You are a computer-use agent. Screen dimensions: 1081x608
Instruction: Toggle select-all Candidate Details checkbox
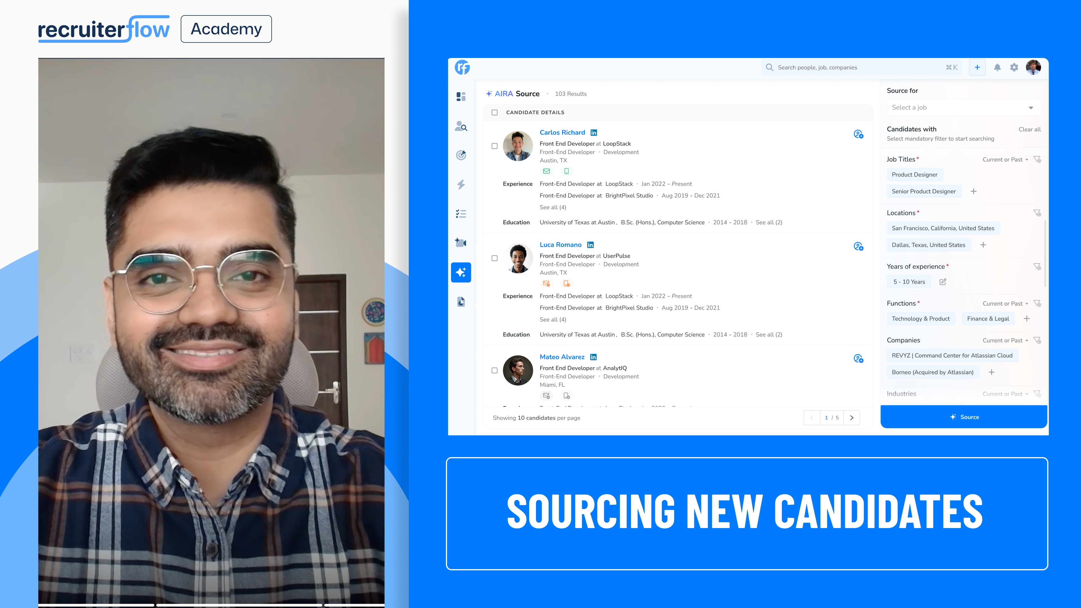494,113
